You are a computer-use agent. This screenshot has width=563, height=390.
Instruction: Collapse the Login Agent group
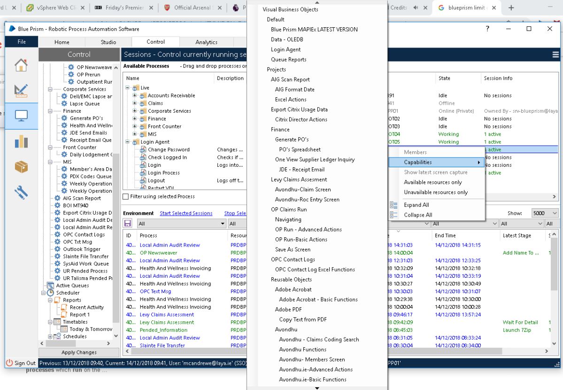[x=127, y=141]
